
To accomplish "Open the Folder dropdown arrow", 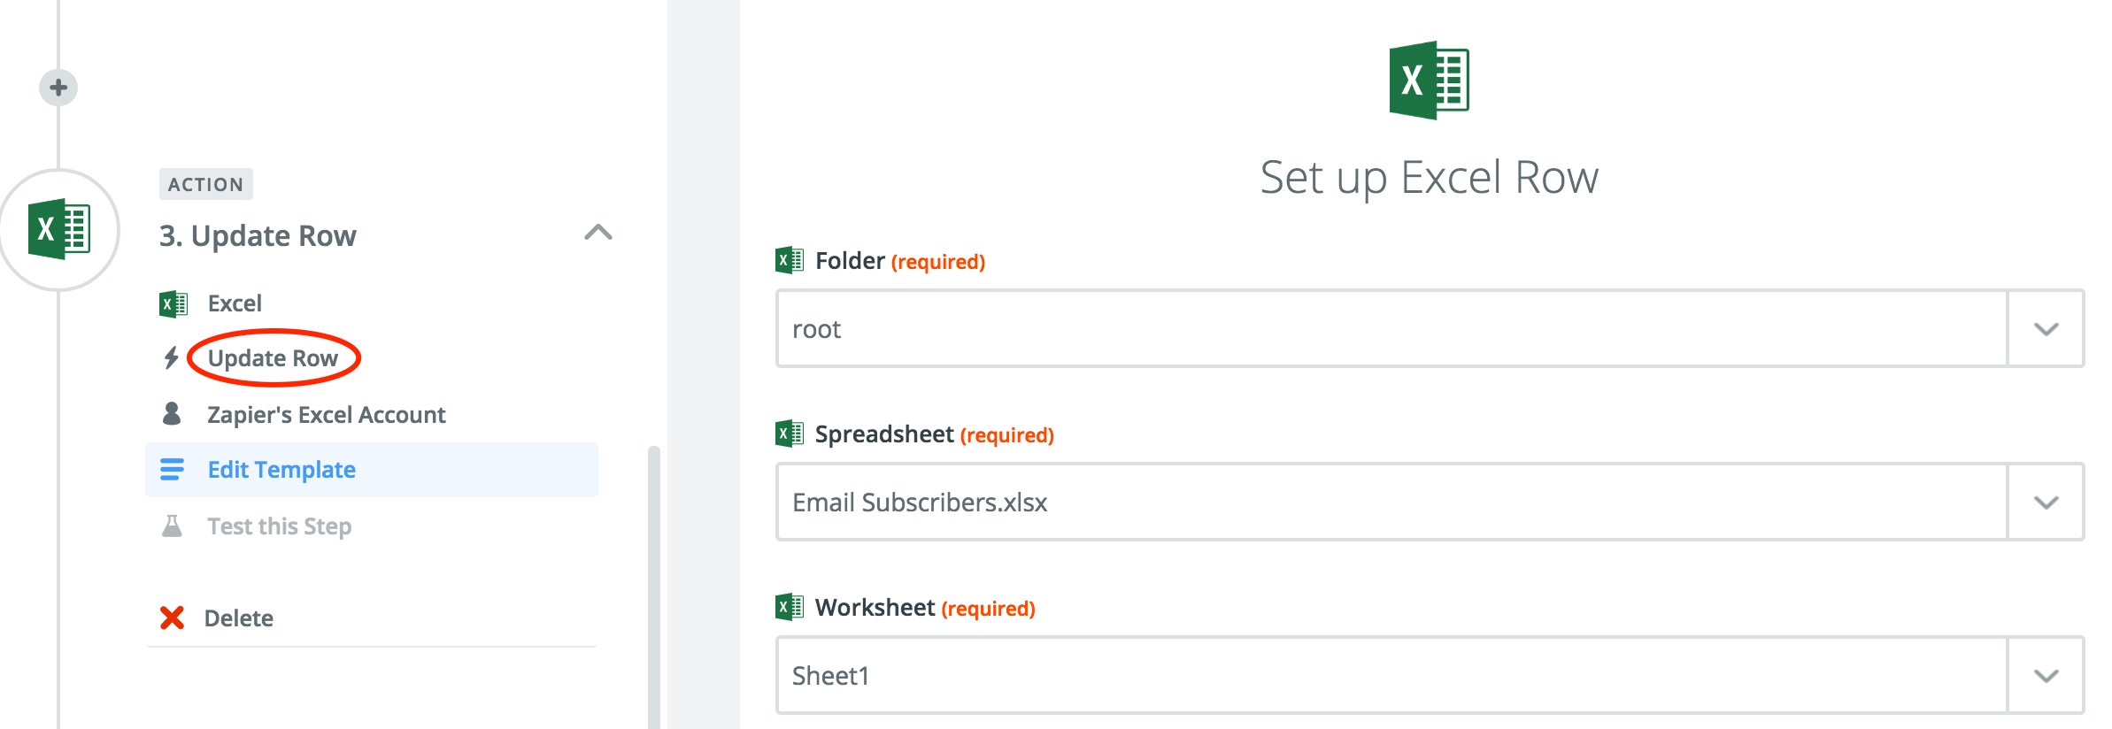I will point(2046,329).
